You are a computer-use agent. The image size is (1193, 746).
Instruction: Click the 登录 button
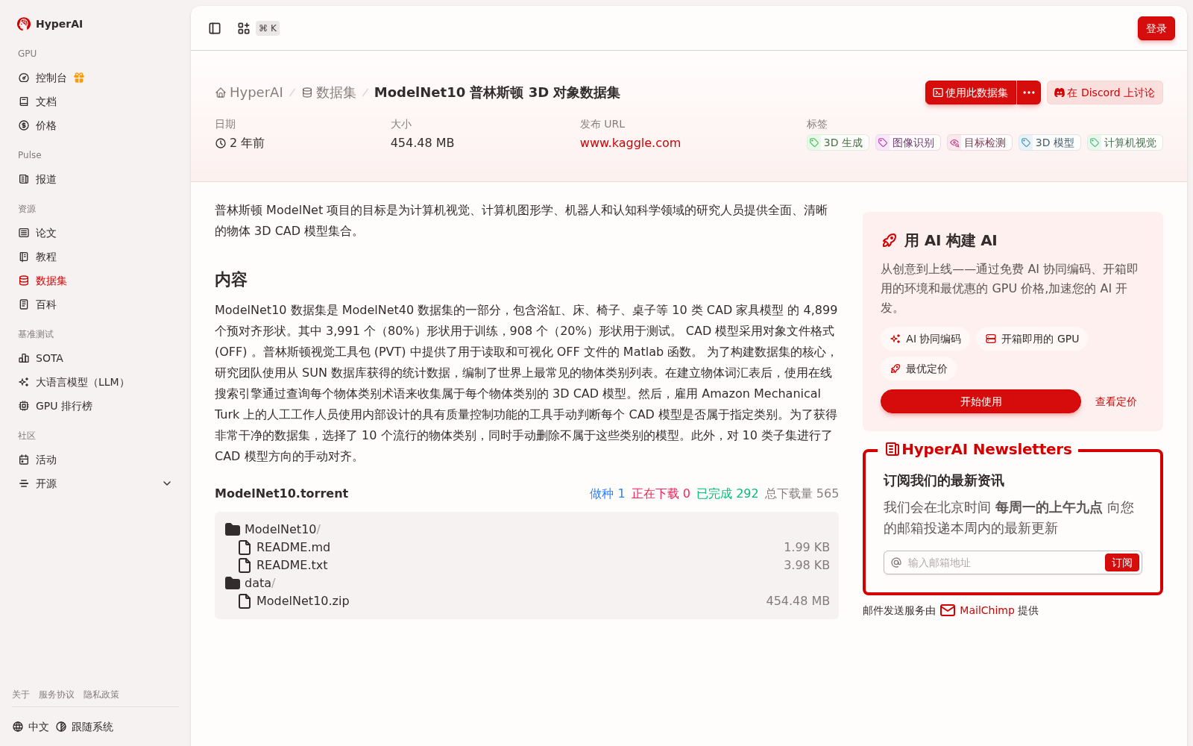tap(1156, 28)
